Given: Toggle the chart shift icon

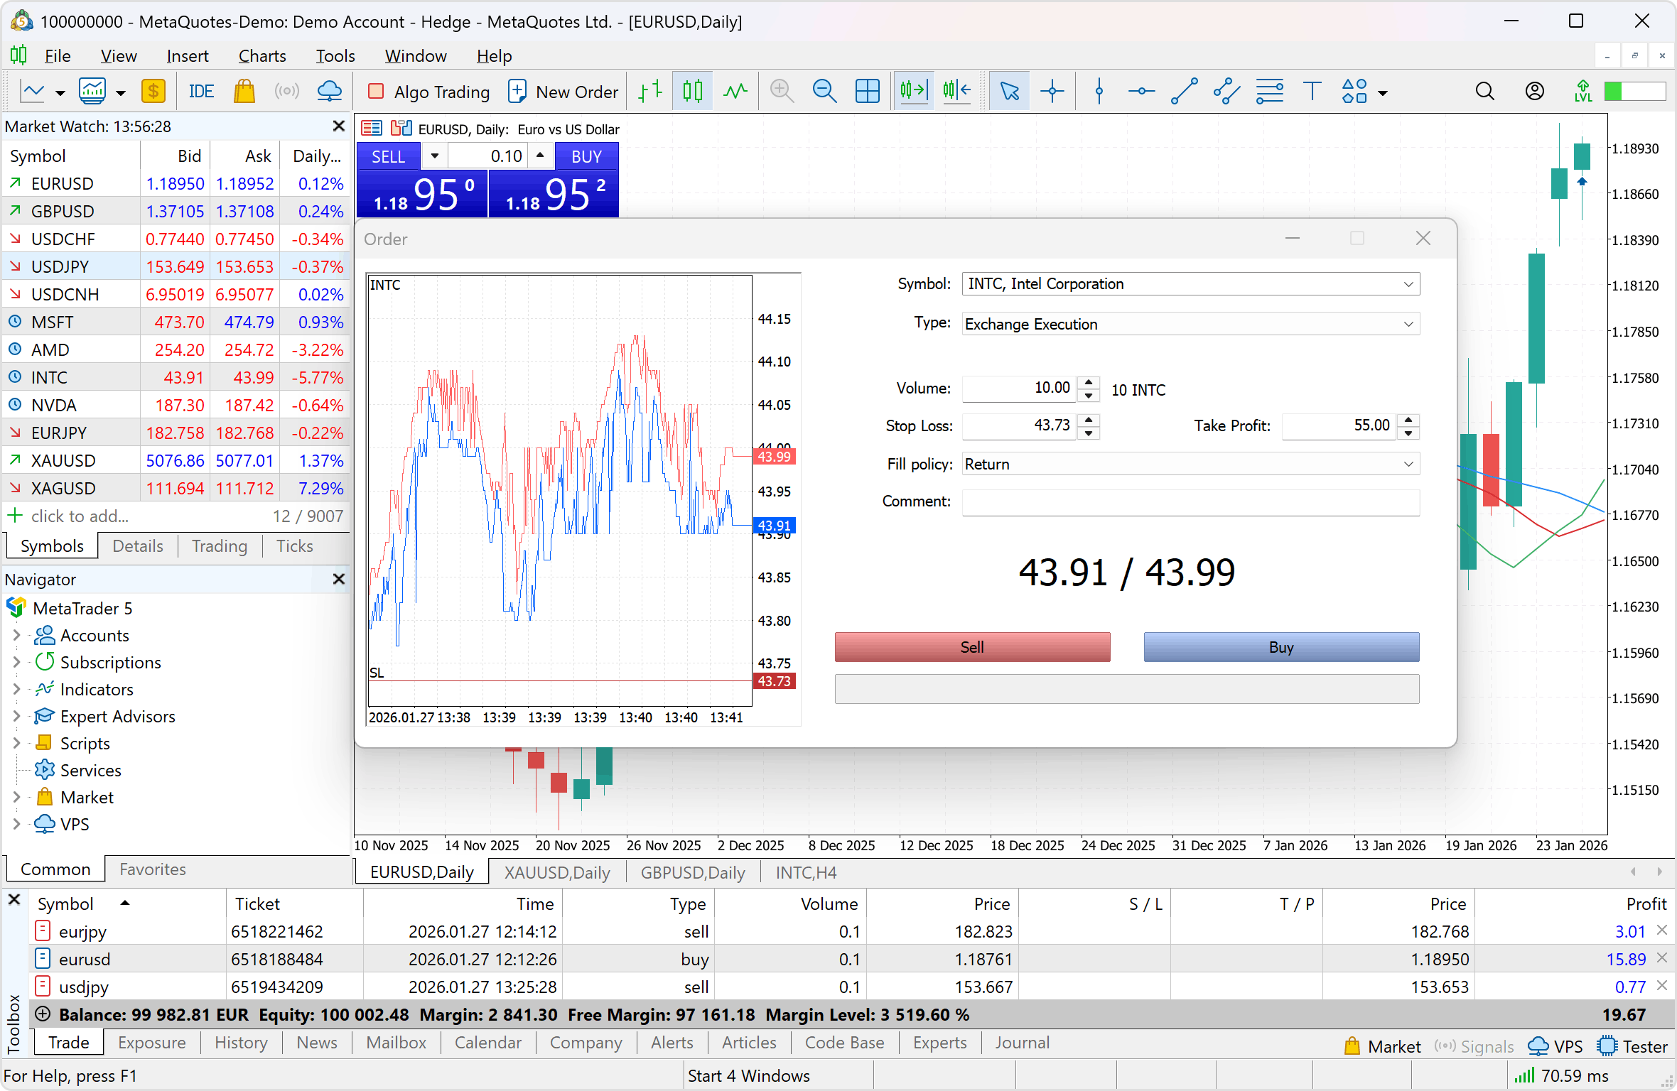Looking at the screenshot, I should pyautogui.click(x=956, y=92).
